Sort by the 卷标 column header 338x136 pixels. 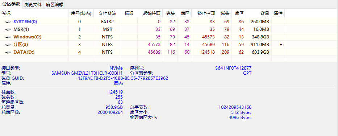pyautogui.click(x=34, y=13)
